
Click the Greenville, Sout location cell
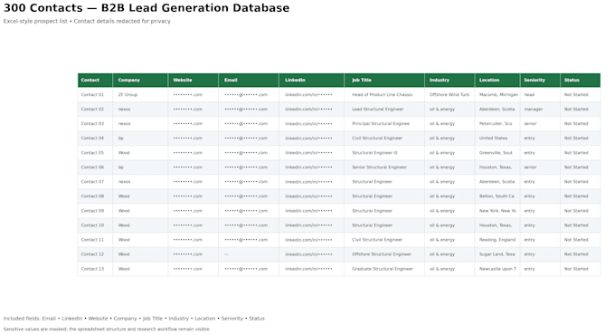(497, 153)
